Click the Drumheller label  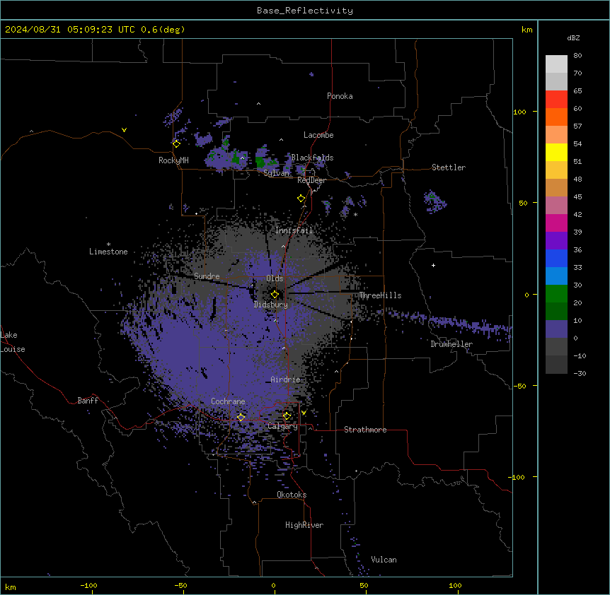pyautogui.click(x=451, y=344)
